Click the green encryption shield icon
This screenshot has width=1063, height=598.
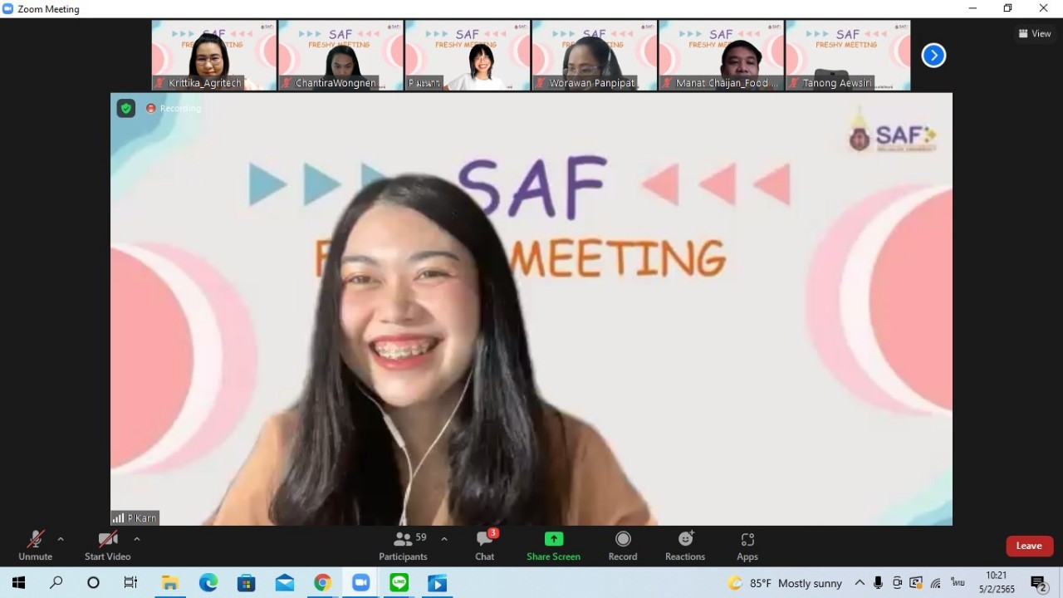click(x=125, y=108)
